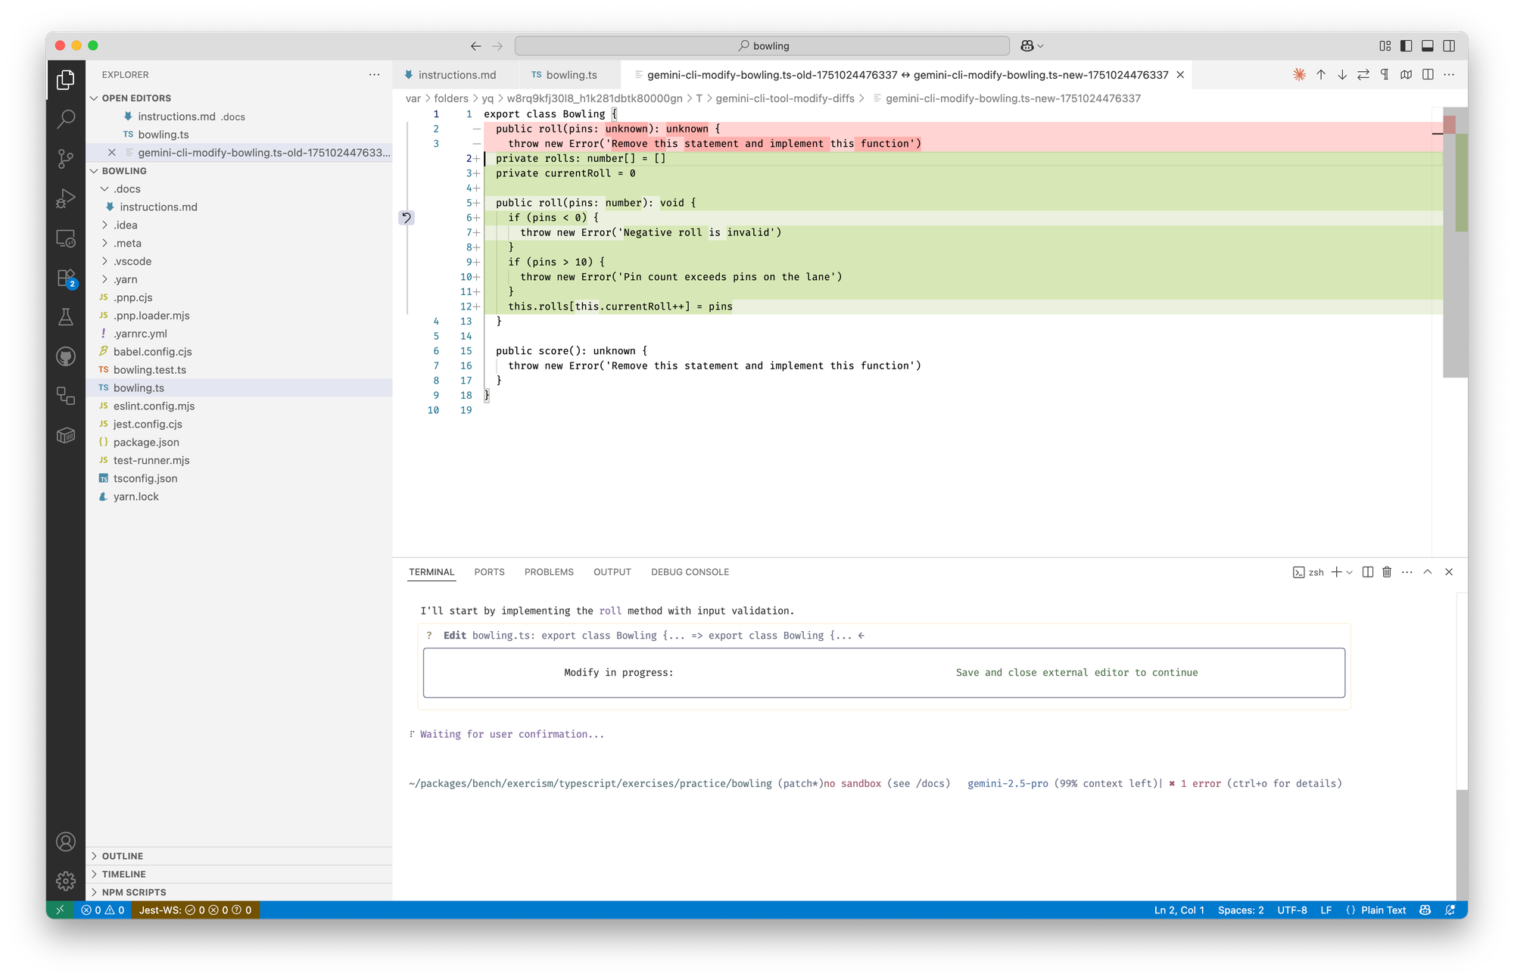This screenshot has height=980, width=1514.
Task: Revert the change block in gutter
Action: click(x=407, y=218)
